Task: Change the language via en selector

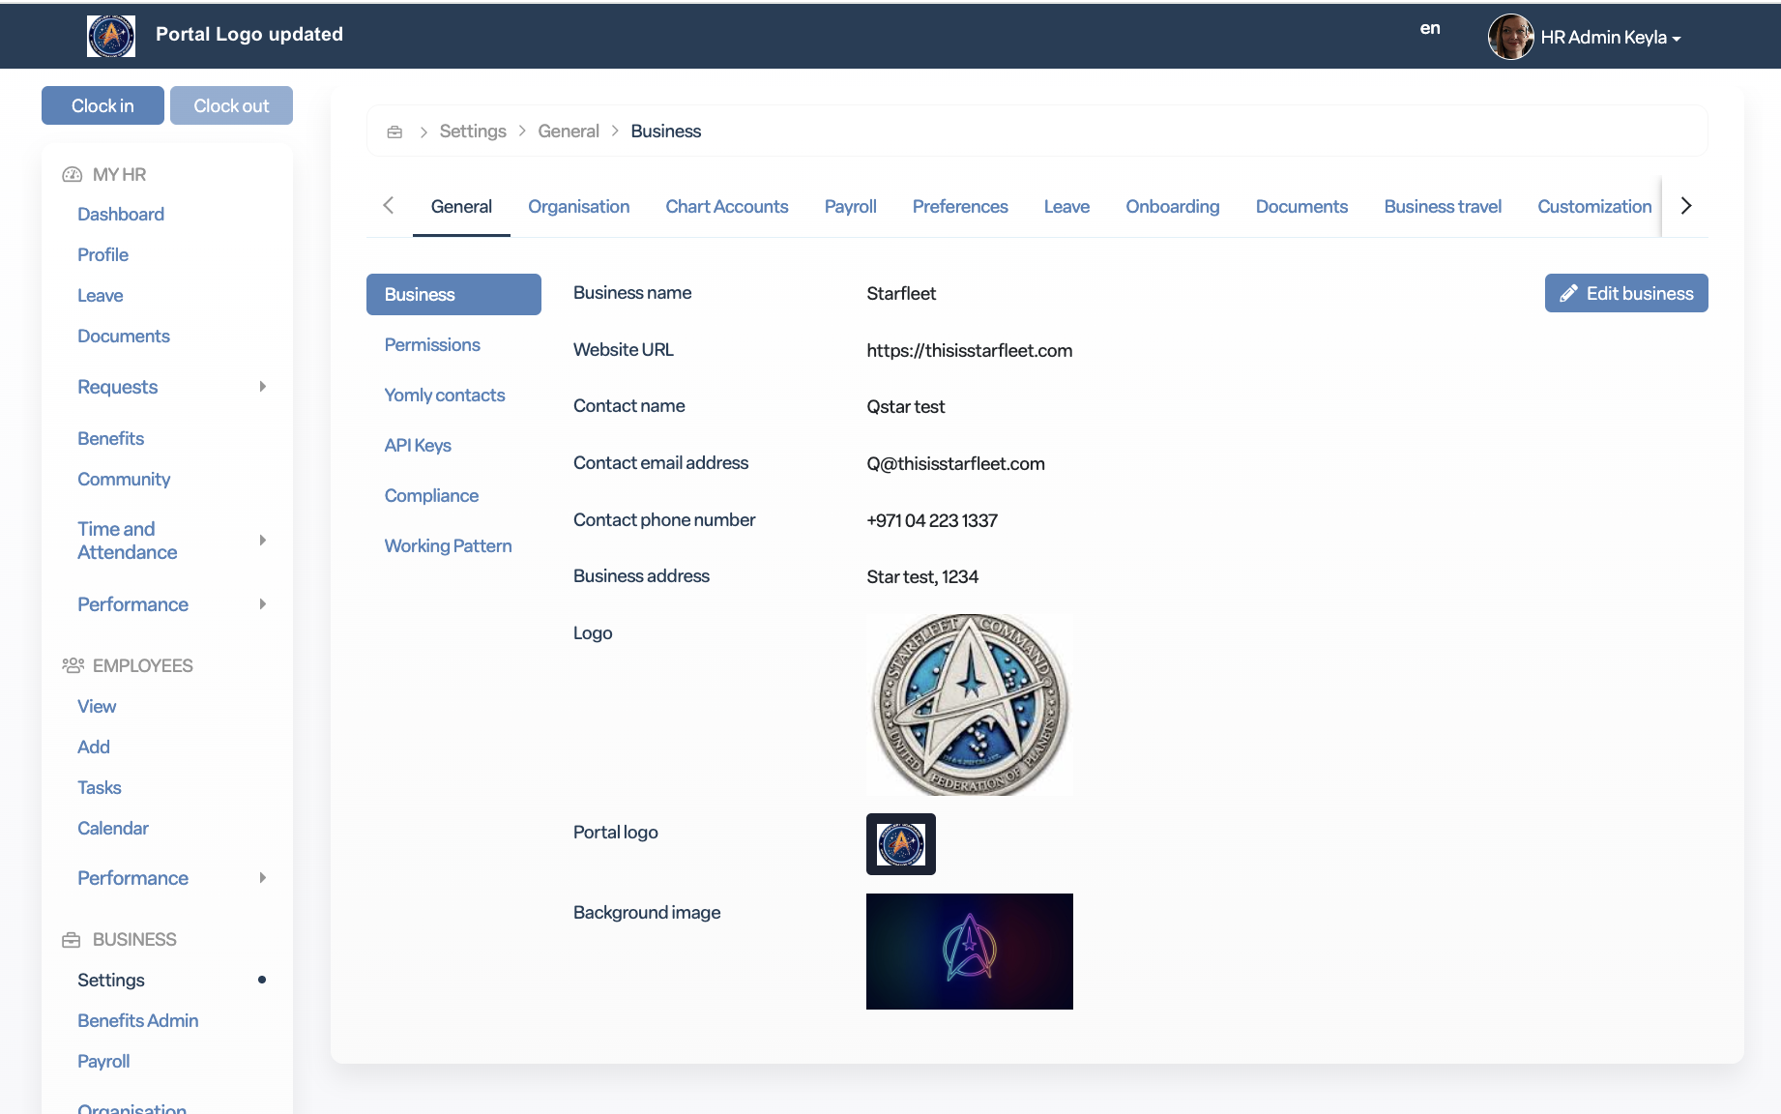Action: 1429,29
